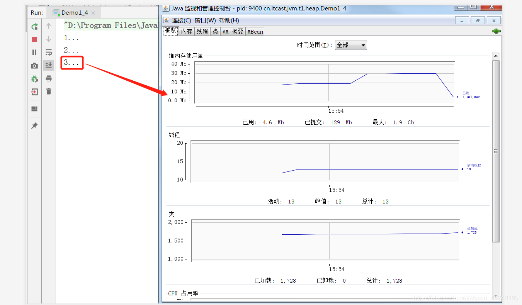This screenshot has width=522, height=305.
Task: Open the 时间范围 dropdown showing 全部
Action: click(351, 45)
